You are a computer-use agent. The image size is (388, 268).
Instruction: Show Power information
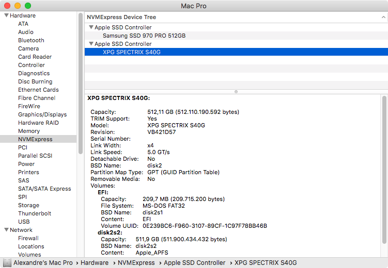26,164
